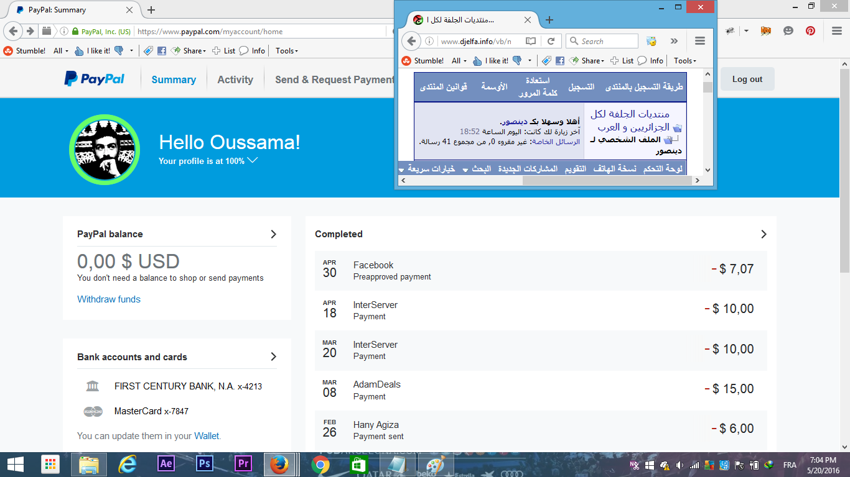Viewport: 850px width, 477px height.
Task: Open Photoshop from the taskbar
Action: (204, 464)
